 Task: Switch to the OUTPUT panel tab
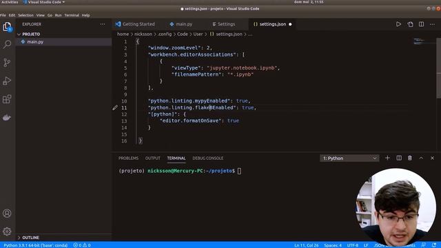tap(153, 158)
